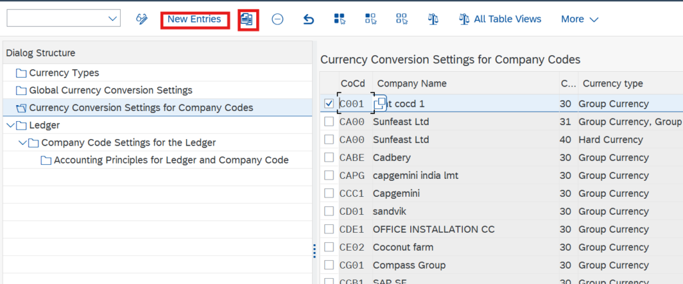Open the More menu
This screenshot has width=683, height=284.
579,19
